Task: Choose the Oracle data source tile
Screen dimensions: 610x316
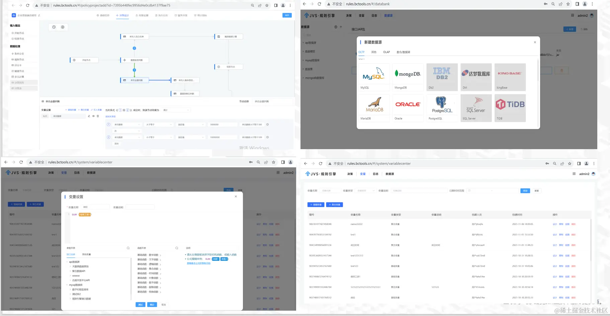Action: (x=408, y=108)
